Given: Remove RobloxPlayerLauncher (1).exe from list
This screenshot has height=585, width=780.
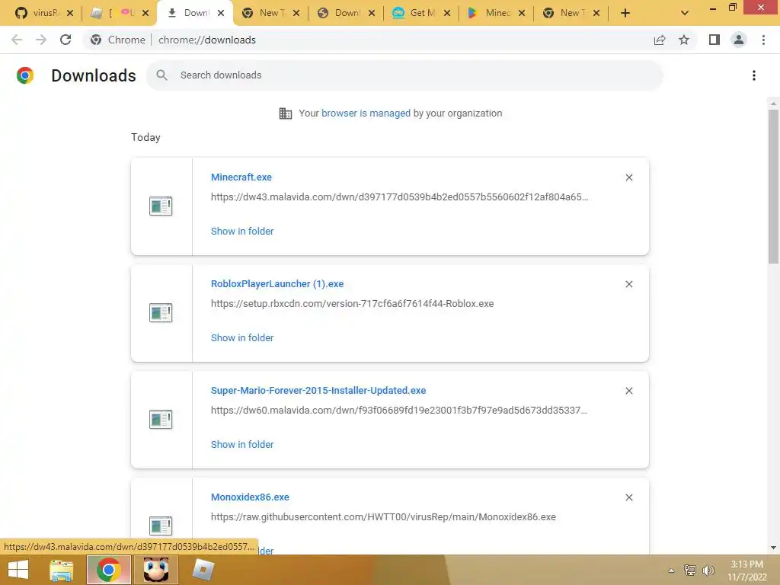Looking at the screenshot, I should pos(629,284).
